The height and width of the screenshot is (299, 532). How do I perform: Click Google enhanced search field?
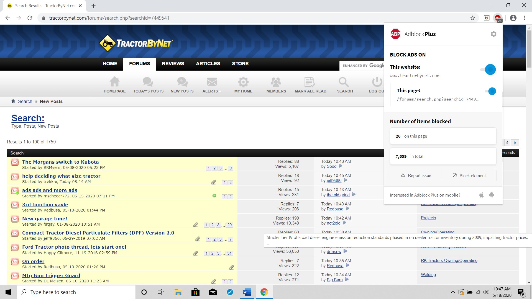[x=362, y=66]
